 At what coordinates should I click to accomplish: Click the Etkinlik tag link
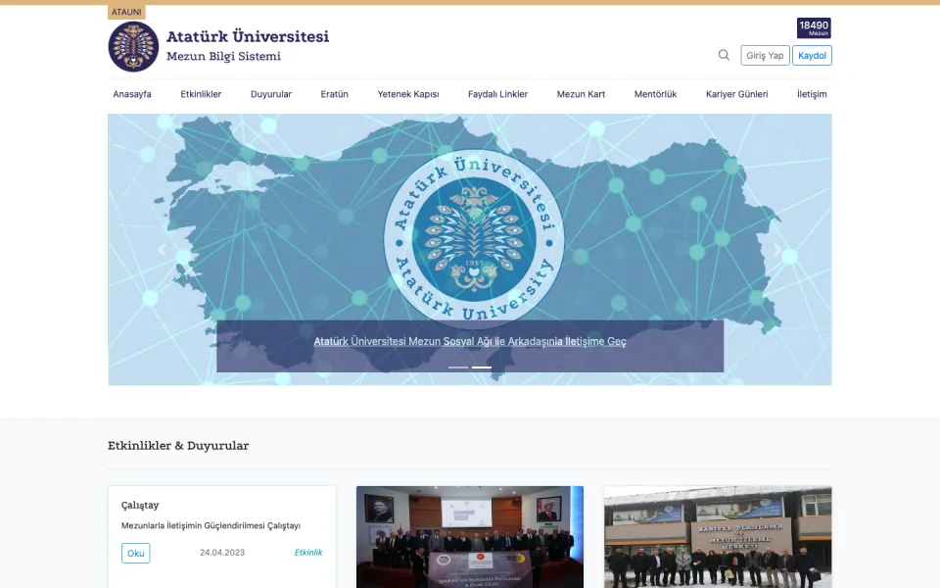(308, 553)
